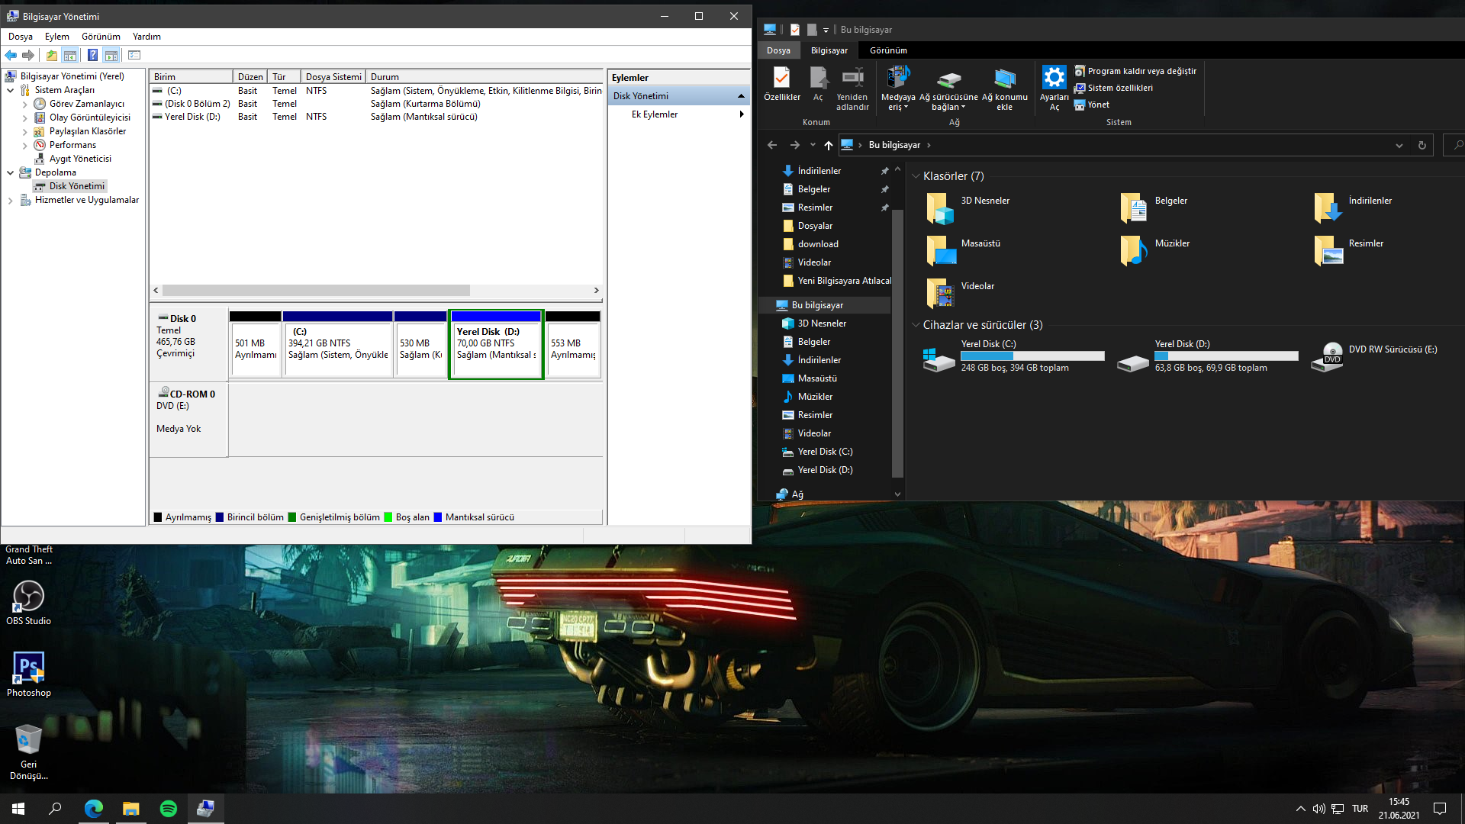Select the Yerel Disk (D:) partition block
Screen dimensions: 1465x824
(496, 345)
